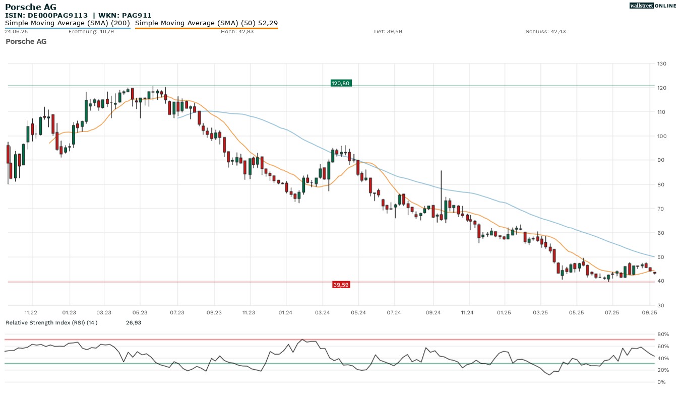Viewport: 680px width, 396px height.
Task: Click 130 on the price axis
Action: tap(662, 63)
